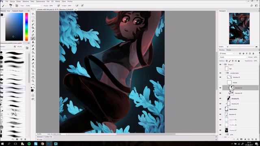Toggle Quick Mask mode icon

tap(33, 96)
